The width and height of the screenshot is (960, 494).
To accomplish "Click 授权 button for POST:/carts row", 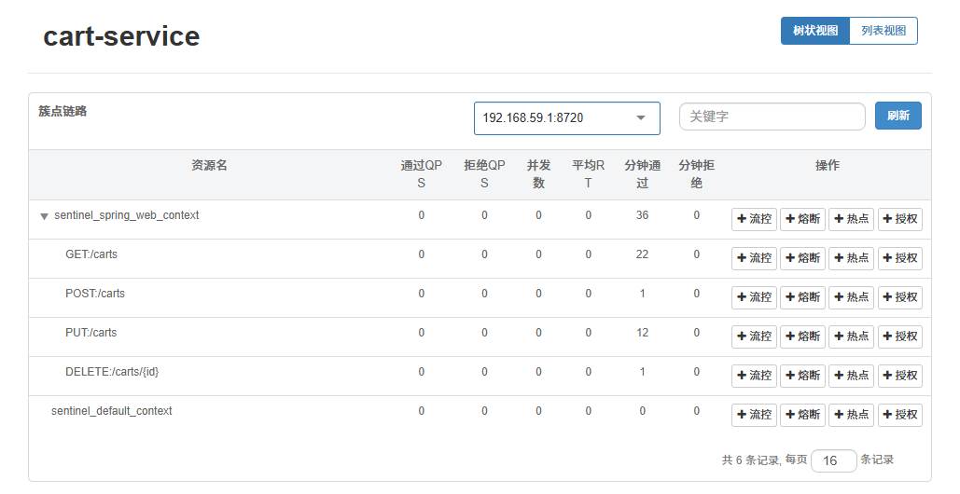I will coord(899,297).
